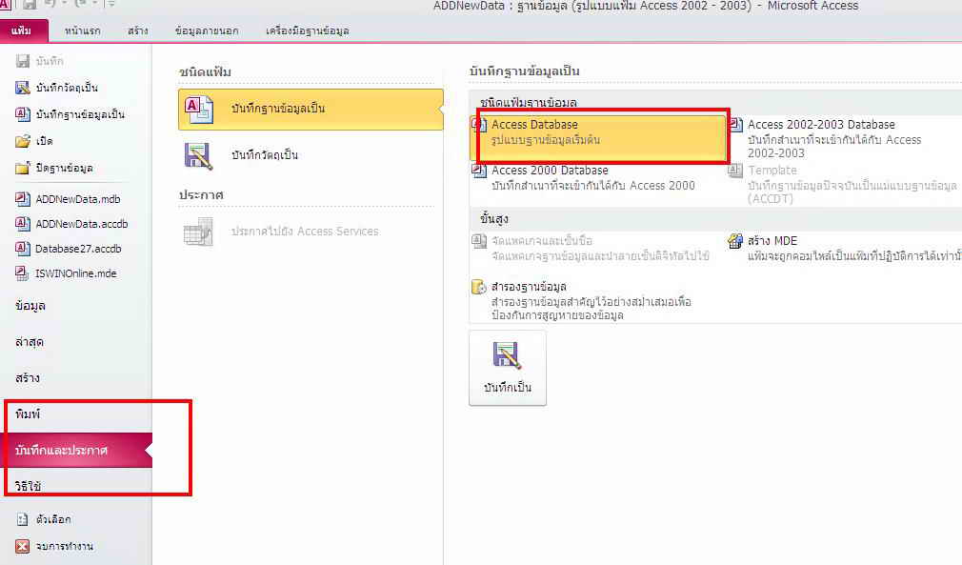Switch to the สร้าง ribbon tab

[x=138, y=30]
